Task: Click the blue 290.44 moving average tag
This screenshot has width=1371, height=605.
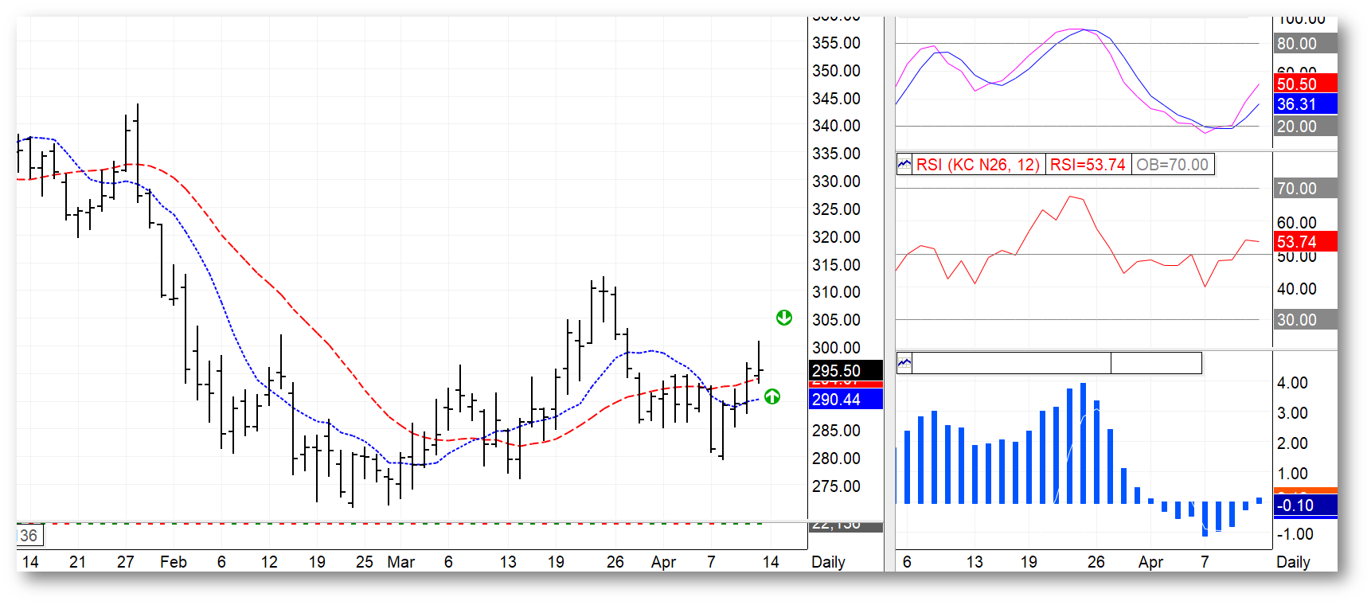Action: click(846, 399)
